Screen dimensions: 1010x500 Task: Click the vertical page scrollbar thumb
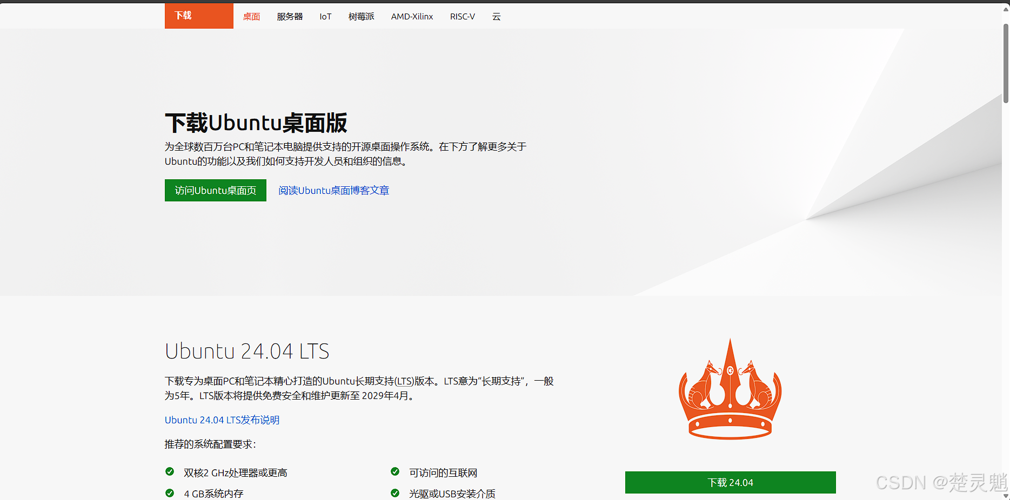[x=1006, y=63]
